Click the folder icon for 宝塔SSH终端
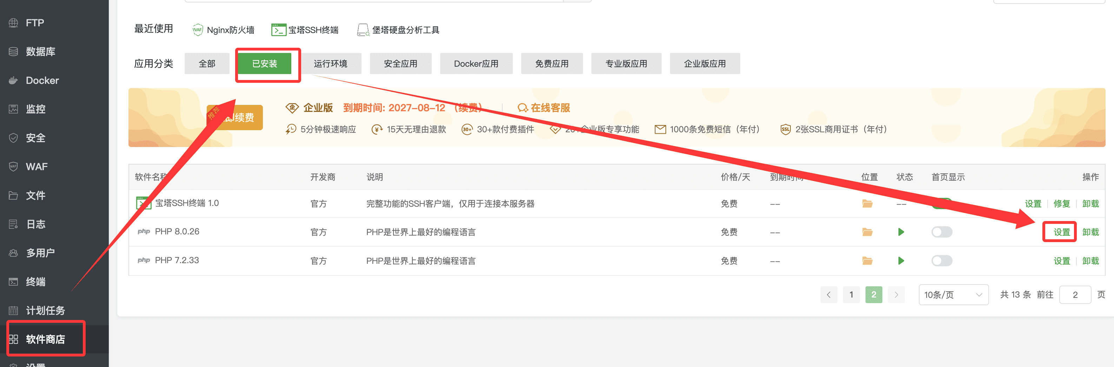The image size is (1114, 367). click(x=867, y=203)
